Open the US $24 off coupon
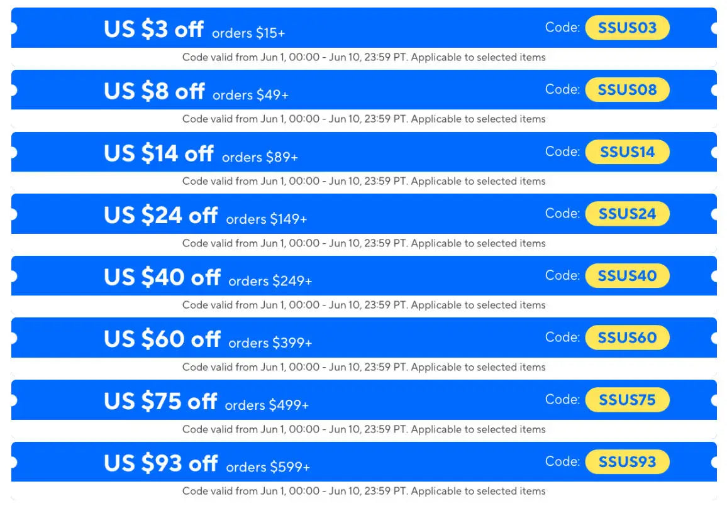This screenshot has width=727, height=506. (160, 216)
